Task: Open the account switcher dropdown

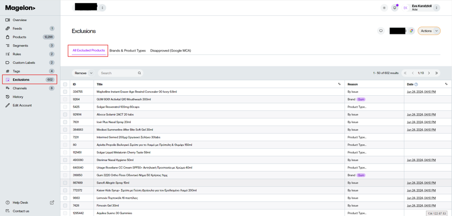Action: [x=103, y=8]
